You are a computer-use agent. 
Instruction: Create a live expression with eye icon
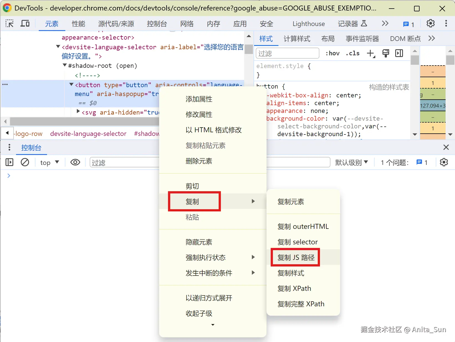(x=75, y=162)
